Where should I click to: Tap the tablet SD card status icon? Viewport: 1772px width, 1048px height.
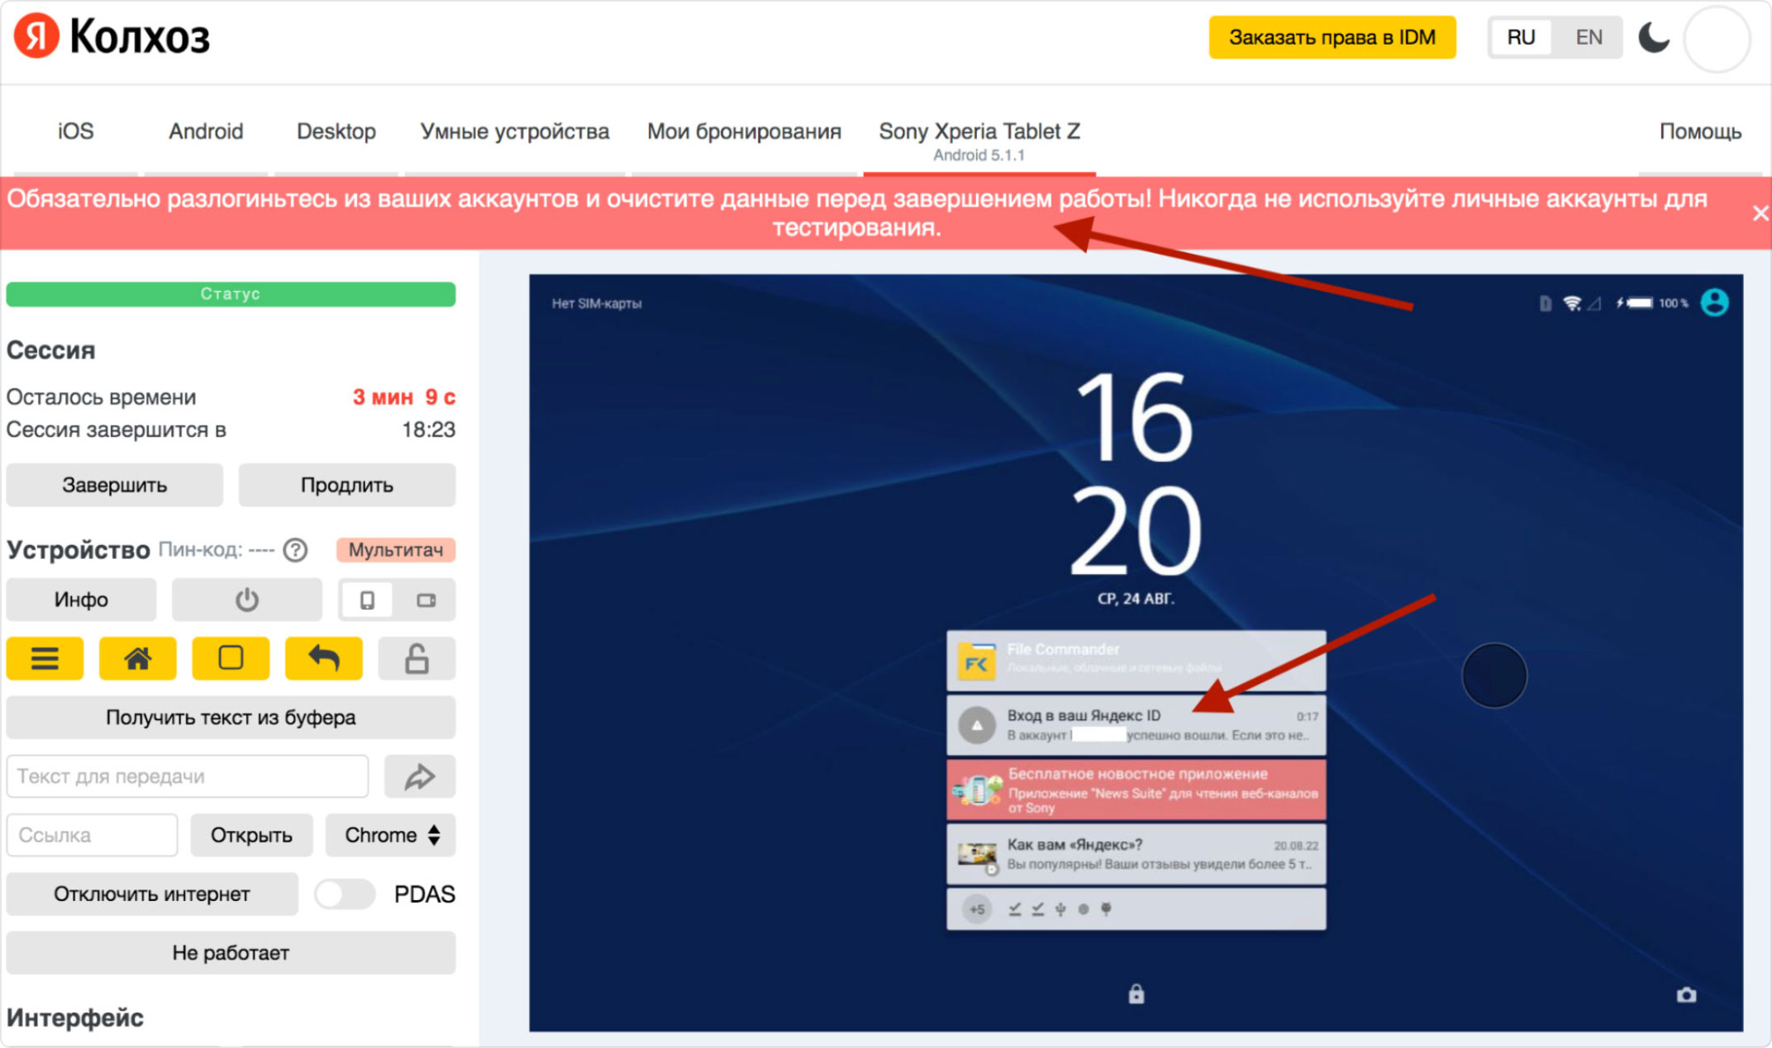click(x=1545, y=303)
